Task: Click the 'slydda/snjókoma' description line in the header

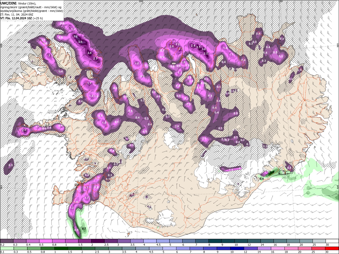Action: [32, 11]
